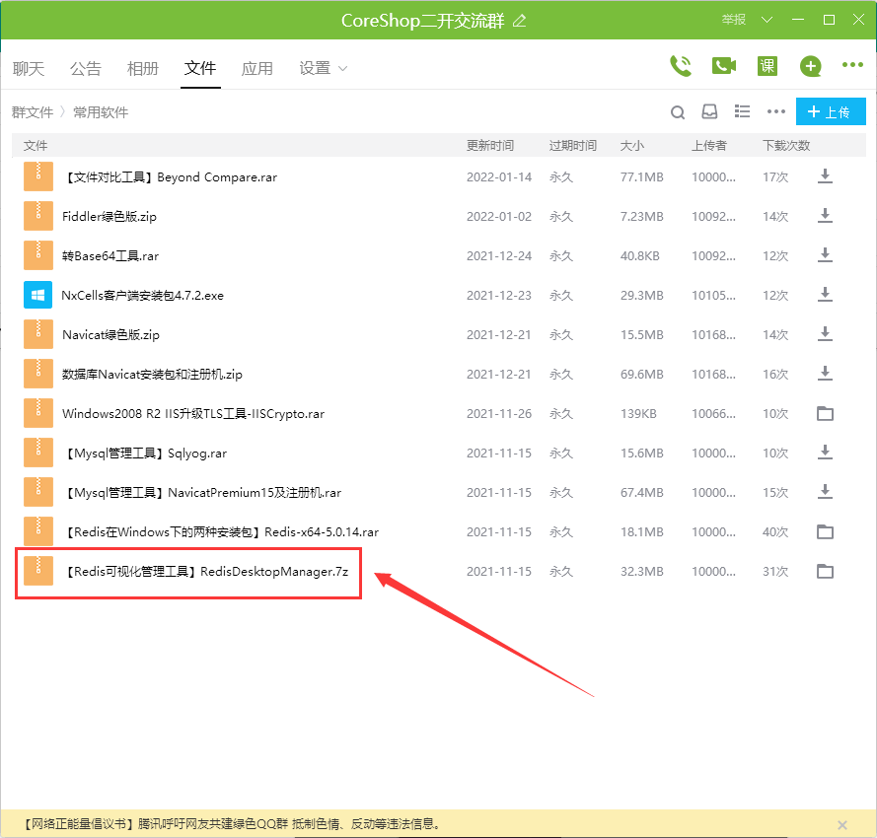877x838 pixels.
Task: Start a group voice call
Action: (x=681, y=66)
